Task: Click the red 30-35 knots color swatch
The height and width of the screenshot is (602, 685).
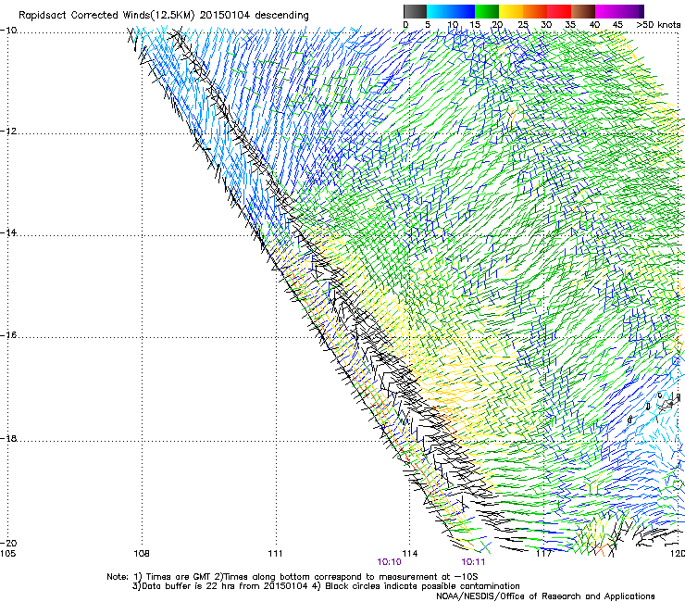Action: click(559, 11)
